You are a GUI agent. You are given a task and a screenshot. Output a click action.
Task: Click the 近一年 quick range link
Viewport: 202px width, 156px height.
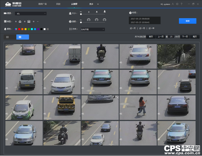(151, 28)
